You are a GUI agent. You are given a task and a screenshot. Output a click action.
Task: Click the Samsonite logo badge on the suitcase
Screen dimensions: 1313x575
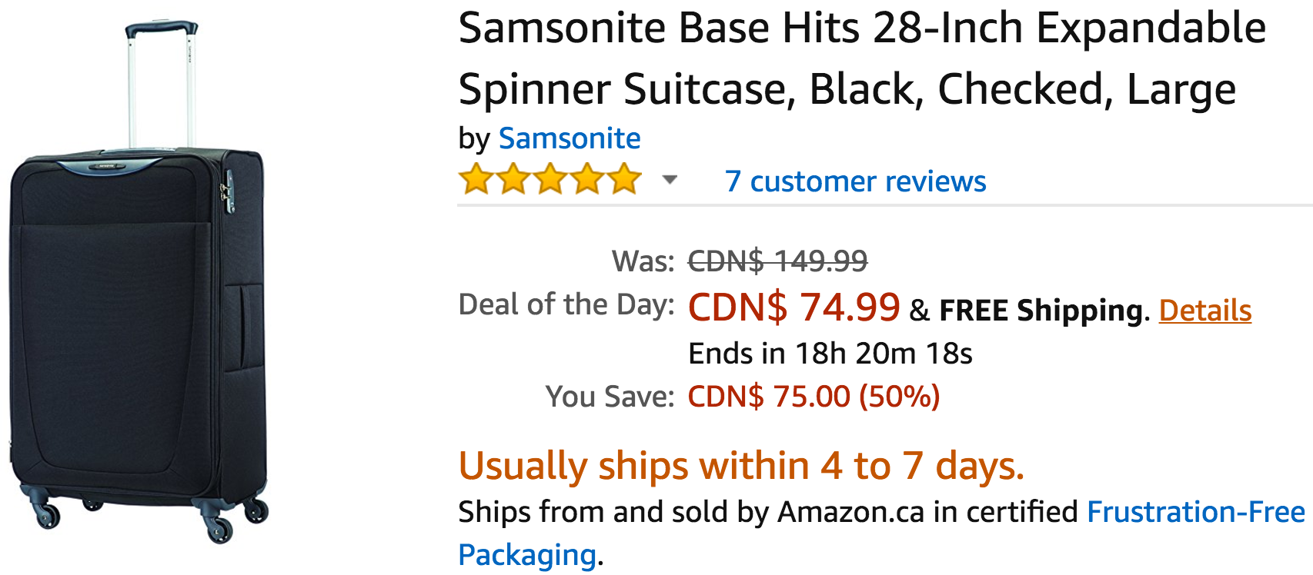tap(107, 165)
